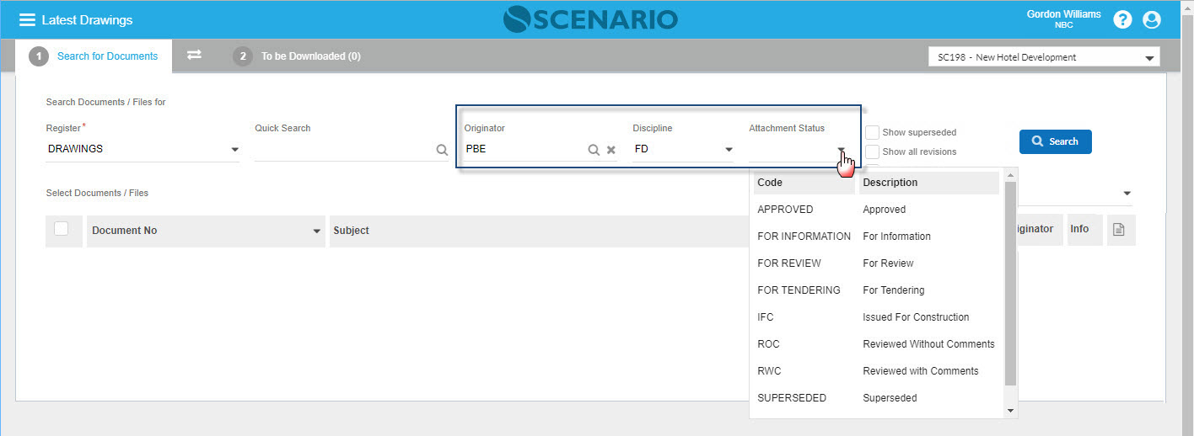Screen dimensions: 1194x436
Task: Enable the Show superseded checkbox
Action: point(873,132)
